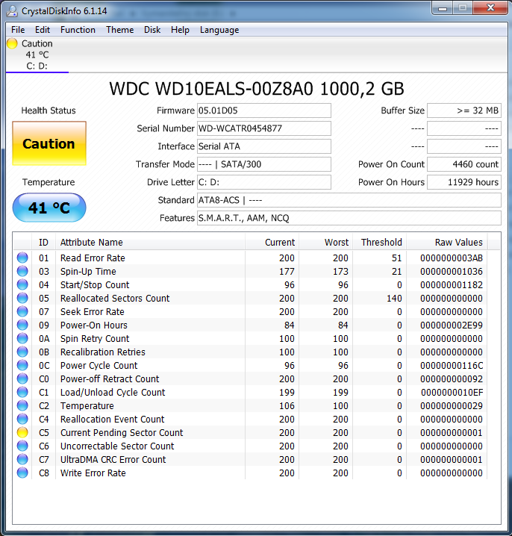Click the 41 °C temperature button
The image size is (512, 536).
(49, 208)
